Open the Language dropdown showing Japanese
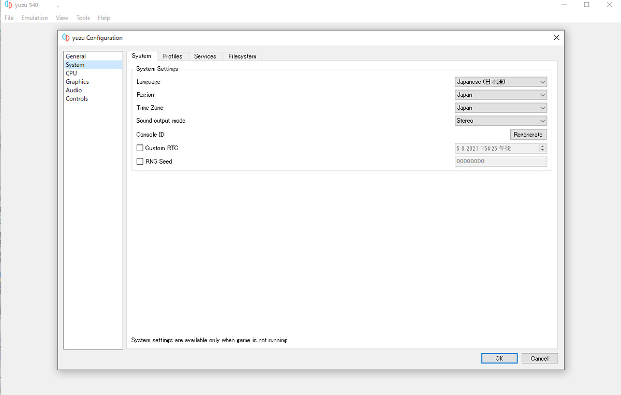621x395 pixels. pyautogui.click(x=500, y=82)
